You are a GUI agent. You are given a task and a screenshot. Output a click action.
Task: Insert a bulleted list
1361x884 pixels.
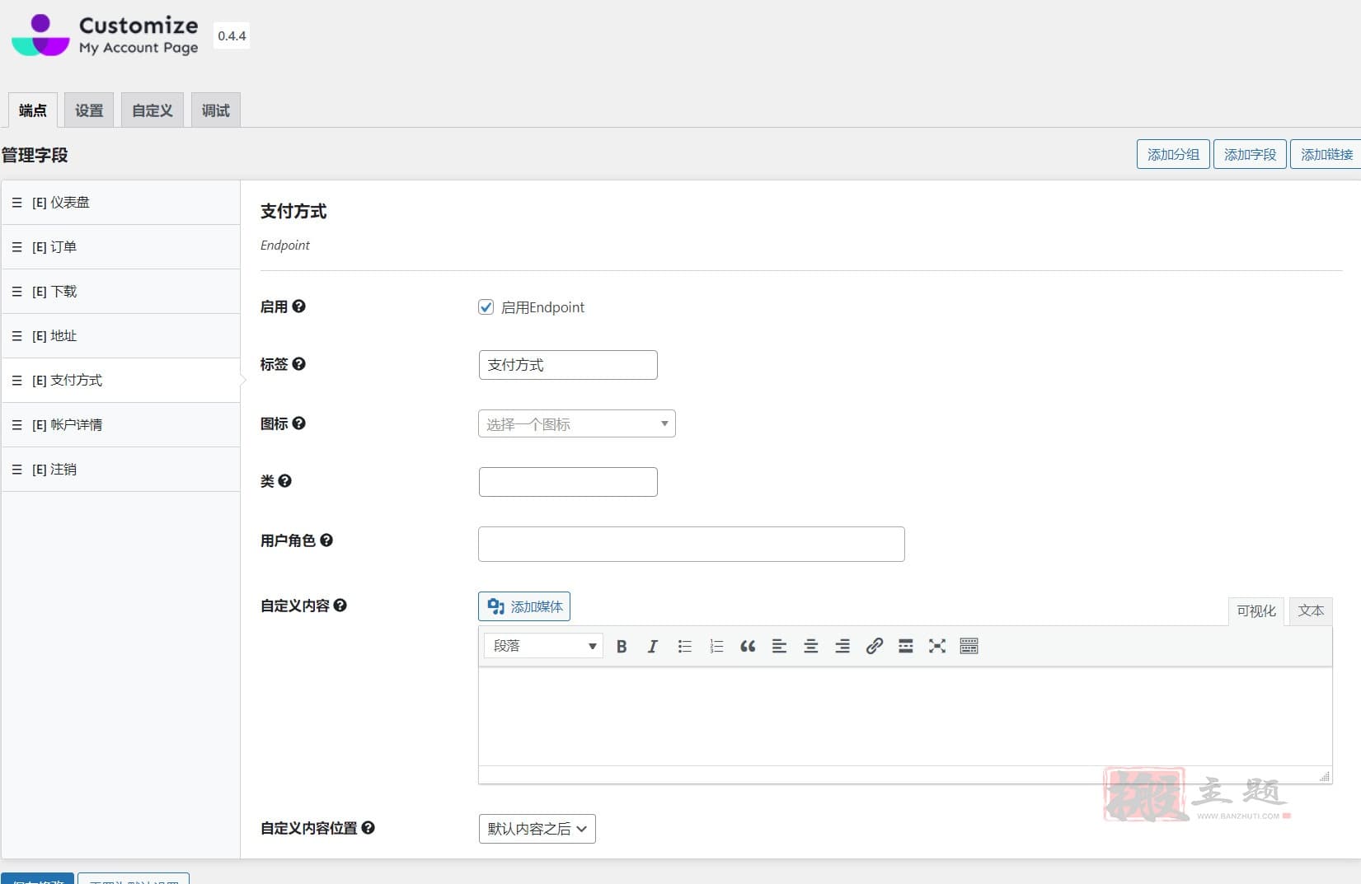pos(684,647)
